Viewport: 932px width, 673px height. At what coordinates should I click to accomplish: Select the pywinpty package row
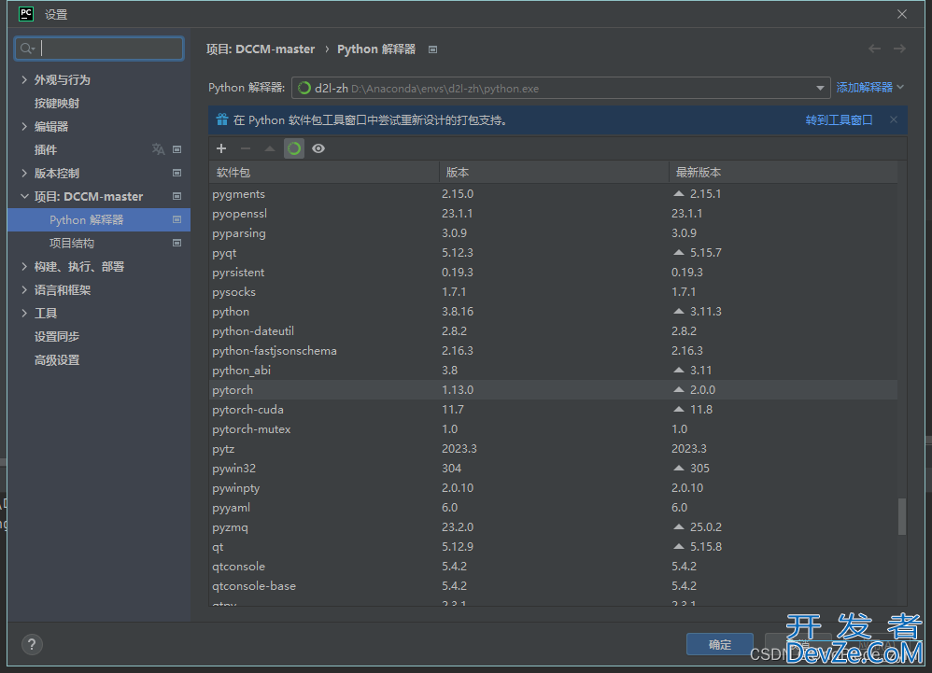tap(554, 487)
